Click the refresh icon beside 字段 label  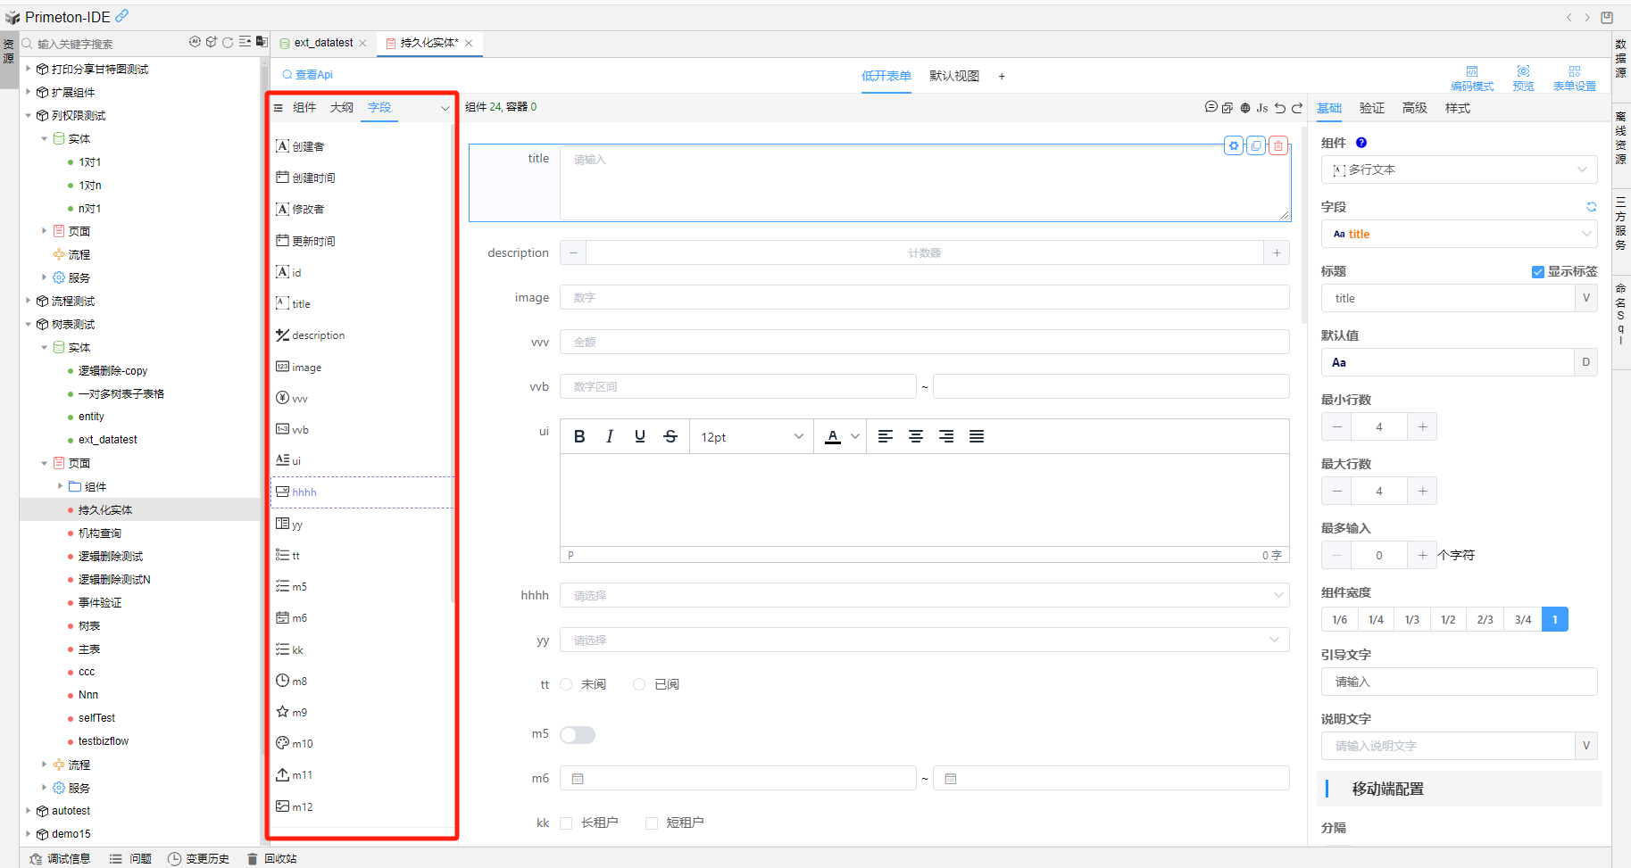[x=1591, y=207]
